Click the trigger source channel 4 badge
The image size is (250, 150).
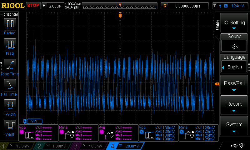point(226,6)
